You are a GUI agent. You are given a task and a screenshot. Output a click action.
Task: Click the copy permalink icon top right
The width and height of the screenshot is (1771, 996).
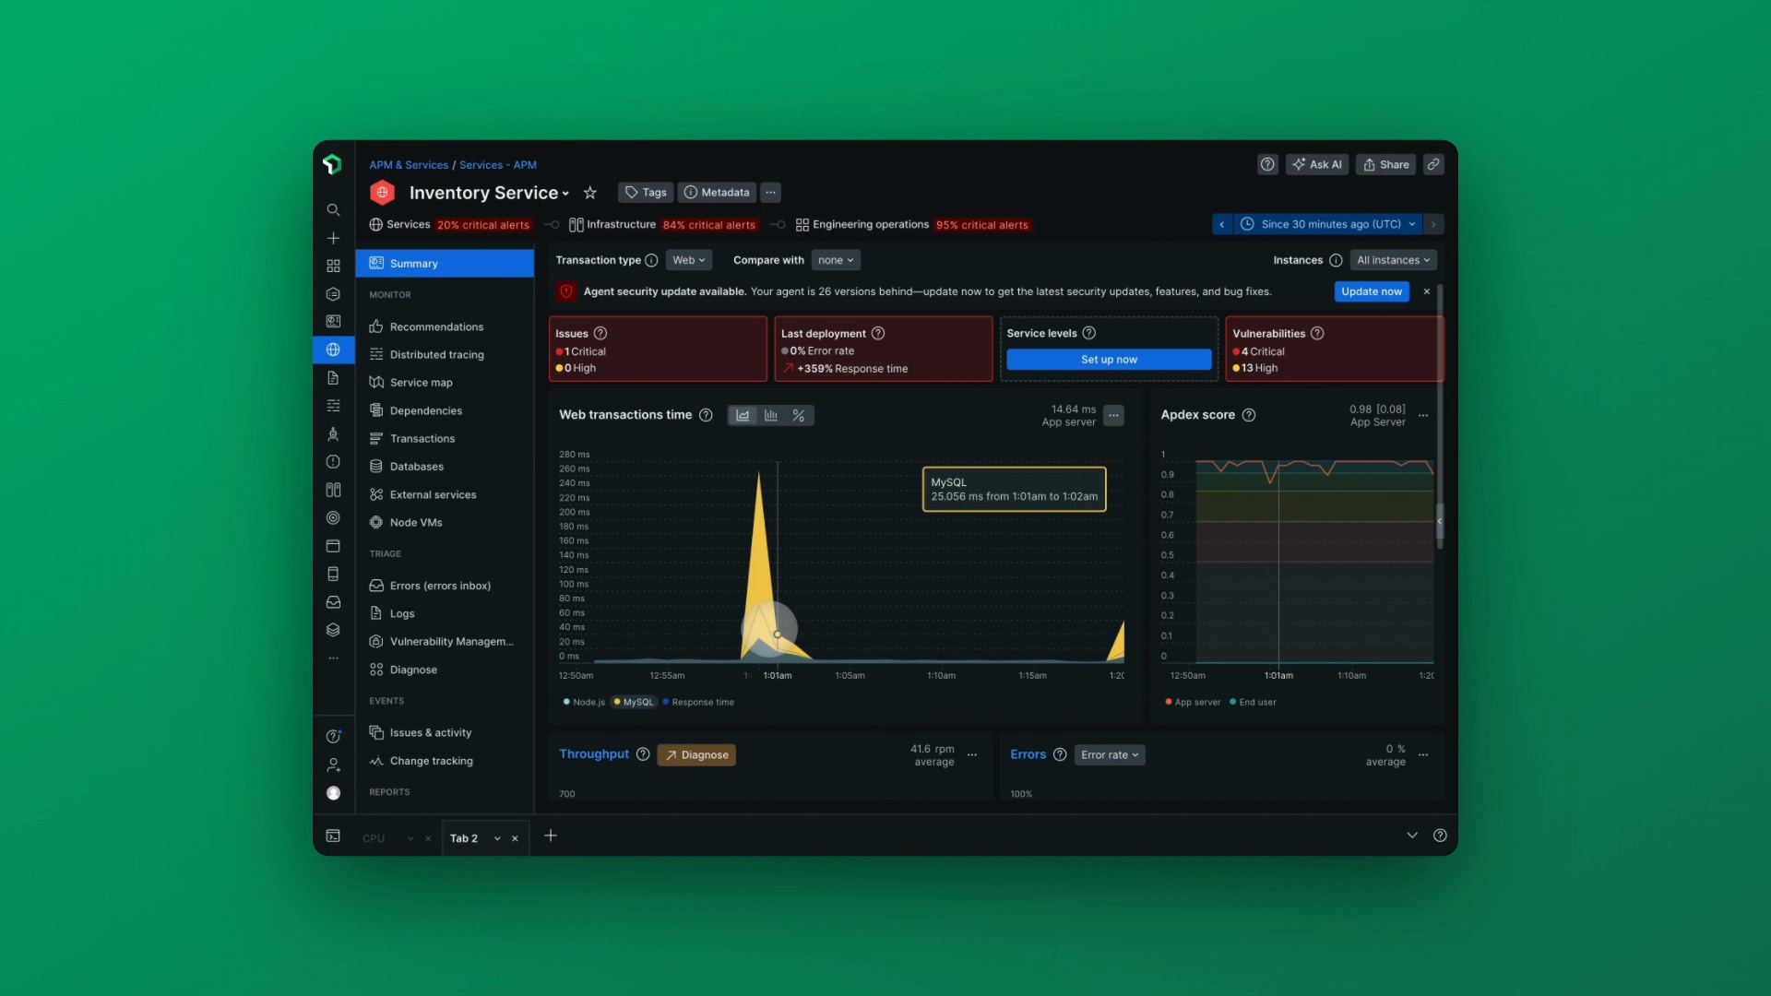click(1433, 164)
